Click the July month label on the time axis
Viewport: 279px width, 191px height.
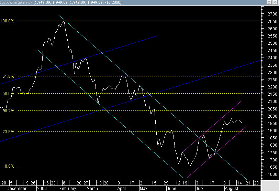click(200, 189)
